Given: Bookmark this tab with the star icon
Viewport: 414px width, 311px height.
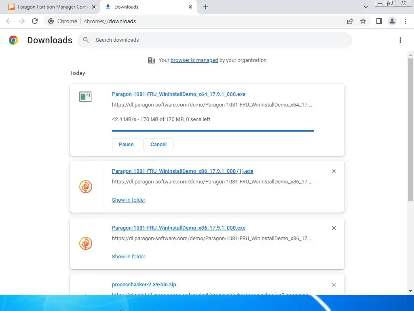Looking at the screenshot, I should [x=363, y=21].
